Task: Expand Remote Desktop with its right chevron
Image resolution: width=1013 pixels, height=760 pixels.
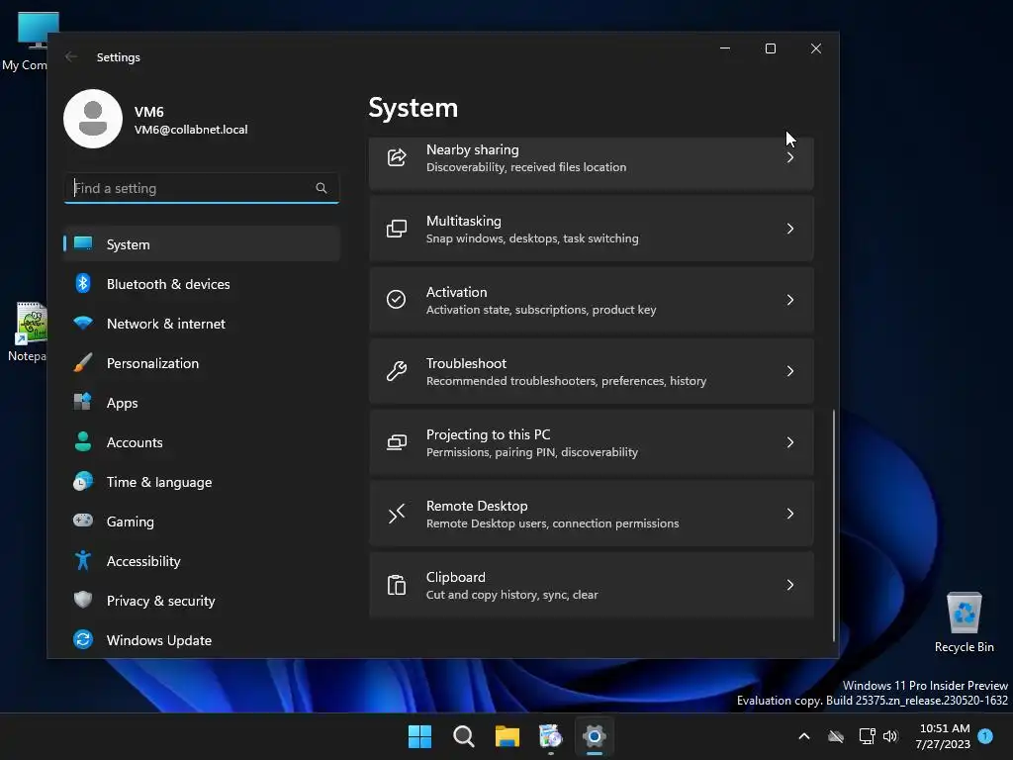Action: click(790, 514)
